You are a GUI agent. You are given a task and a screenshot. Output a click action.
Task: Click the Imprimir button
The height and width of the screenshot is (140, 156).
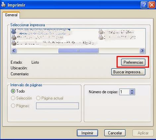click(87, 133)
